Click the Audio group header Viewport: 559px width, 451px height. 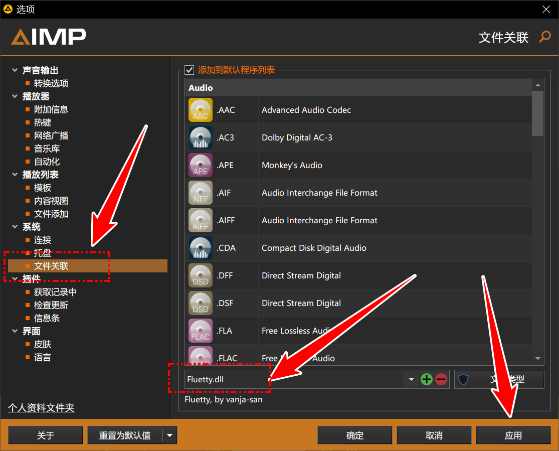pos(358,88)
